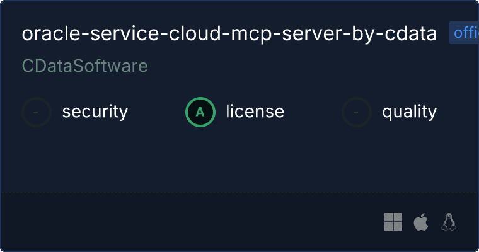Select the 'quality' label text

coord(409,112)
